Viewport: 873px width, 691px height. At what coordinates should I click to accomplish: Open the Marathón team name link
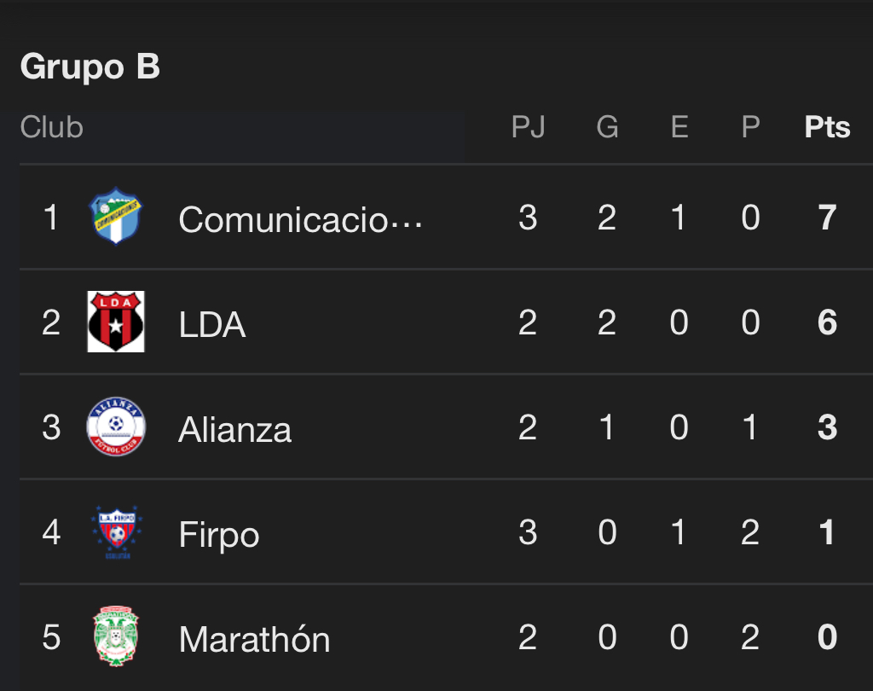[254, 639]
